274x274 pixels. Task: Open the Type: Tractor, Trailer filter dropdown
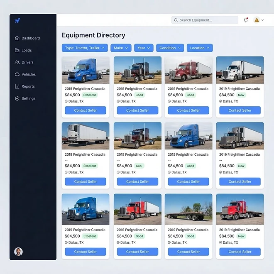click(x=85, y=48)
